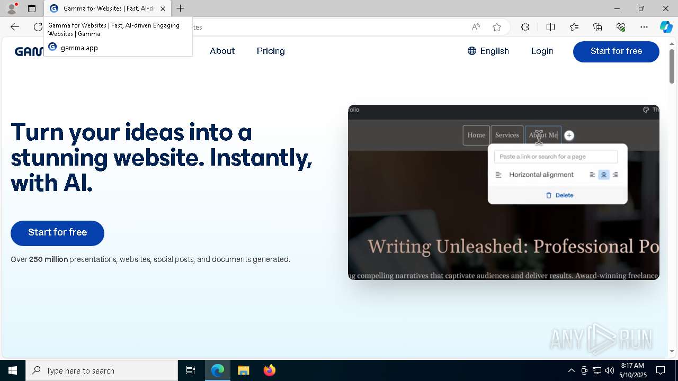The height and width of the screenshot is (381, 678).
Task: Add this page to favorites star
Action: (x=497, y=27)
